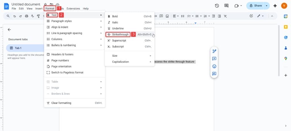Star the Untitled document
The image size is (291, 131).
point(45,5)
